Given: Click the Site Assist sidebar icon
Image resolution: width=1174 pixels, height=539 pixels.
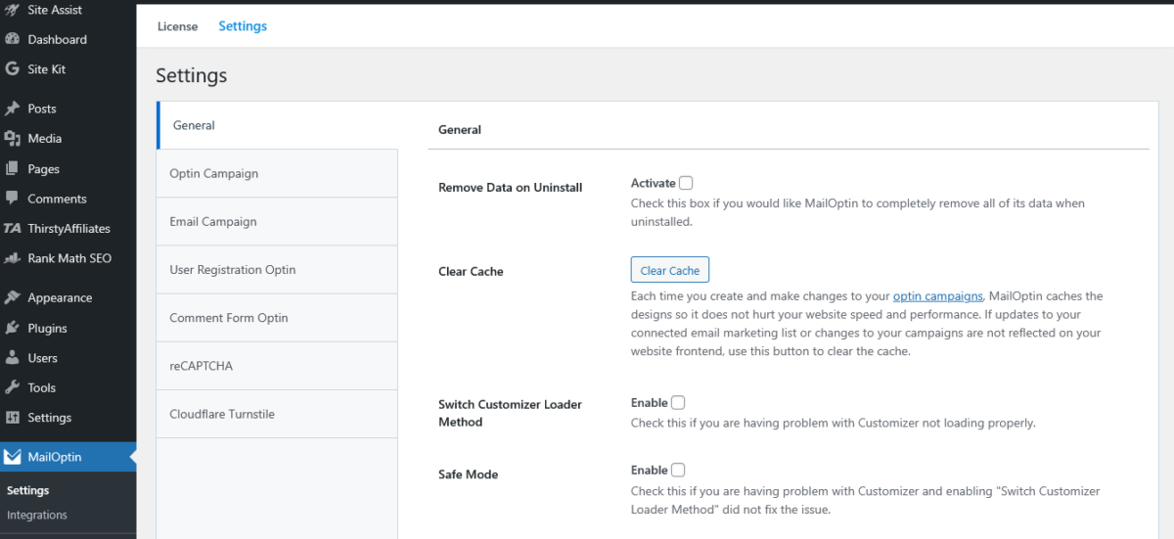Looking at the screenshot, I should click(13, 10).
